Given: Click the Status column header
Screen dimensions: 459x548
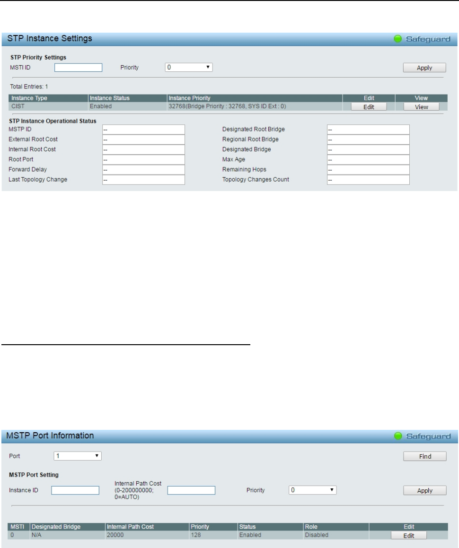Looking at the screenshot, I should [x=271, y=527].
